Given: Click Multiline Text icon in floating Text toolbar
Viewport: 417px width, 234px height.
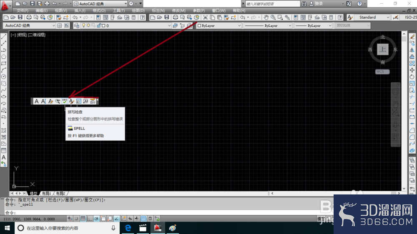Looking at the screenshot, I should (x=37, y=101).
